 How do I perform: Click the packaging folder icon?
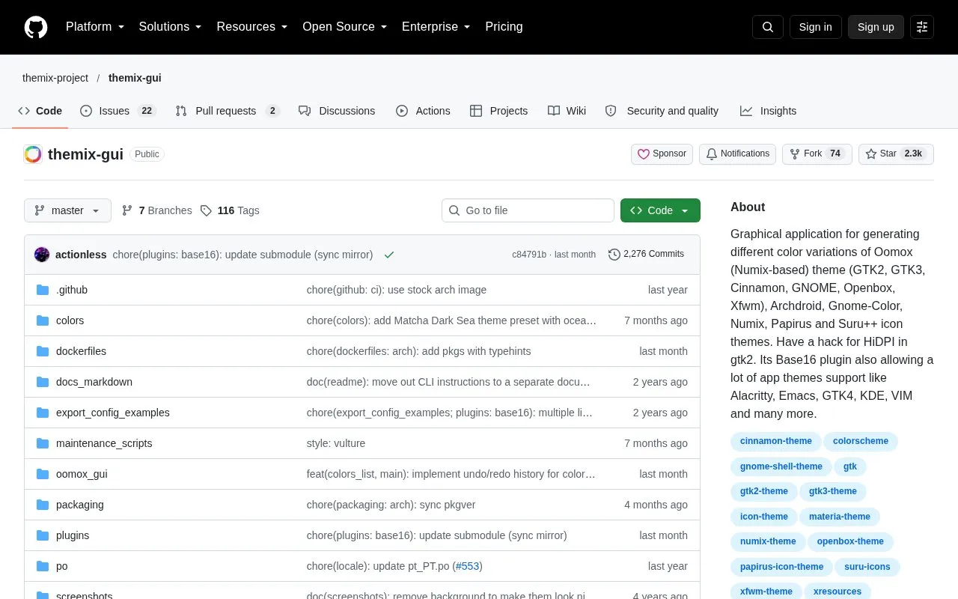tap(43, 505)
